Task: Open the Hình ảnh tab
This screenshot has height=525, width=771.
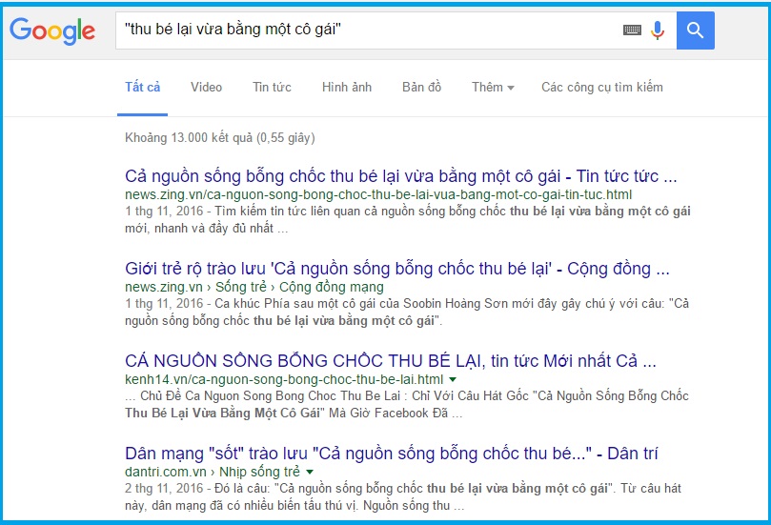Action: [347, 87]
